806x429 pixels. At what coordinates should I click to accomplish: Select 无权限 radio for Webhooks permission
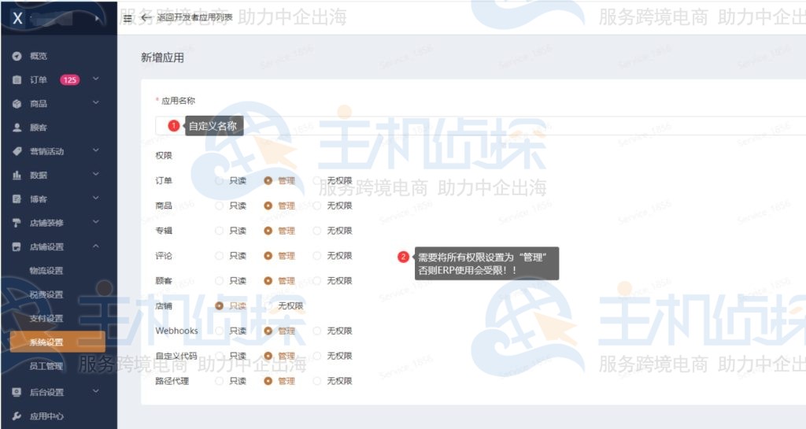point(317,331)
